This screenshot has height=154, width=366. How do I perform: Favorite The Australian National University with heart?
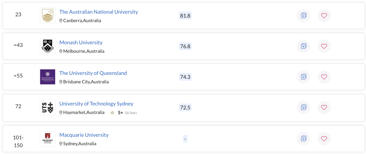pyautogui.click(x=324, y=16)
